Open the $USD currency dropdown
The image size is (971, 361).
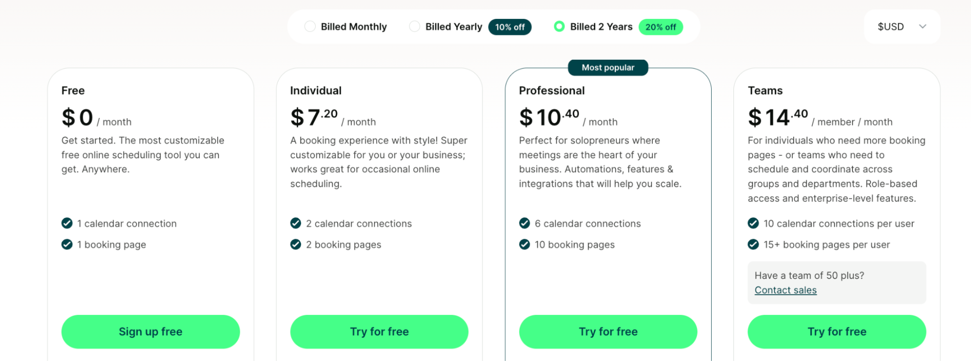(x=902, y=27)
